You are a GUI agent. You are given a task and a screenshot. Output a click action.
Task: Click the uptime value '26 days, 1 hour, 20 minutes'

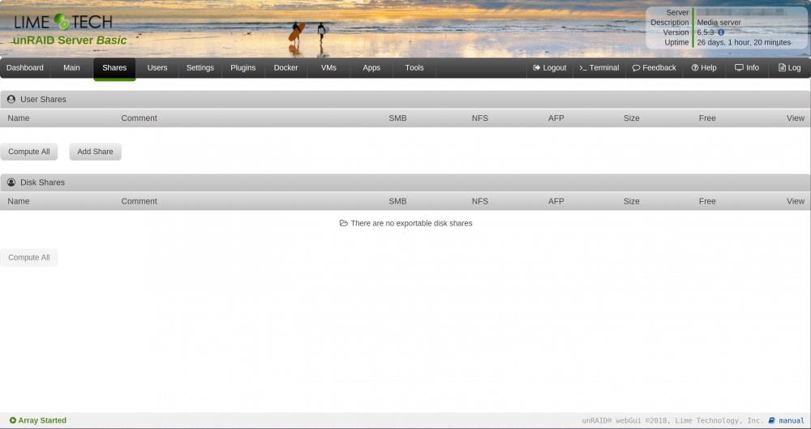(744, 42)
